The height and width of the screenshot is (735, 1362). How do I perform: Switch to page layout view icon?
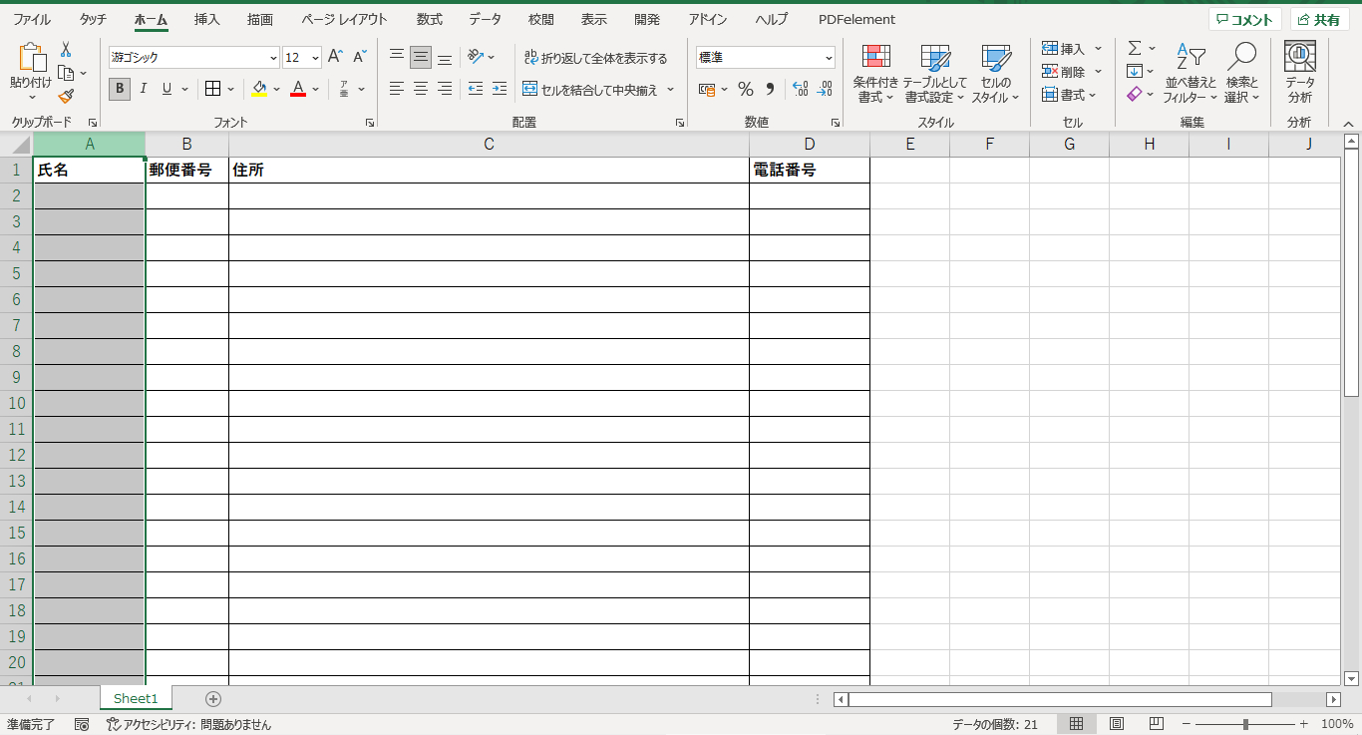[1117, 724]
